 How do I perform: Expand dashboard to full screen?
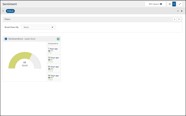coord(180,4)
